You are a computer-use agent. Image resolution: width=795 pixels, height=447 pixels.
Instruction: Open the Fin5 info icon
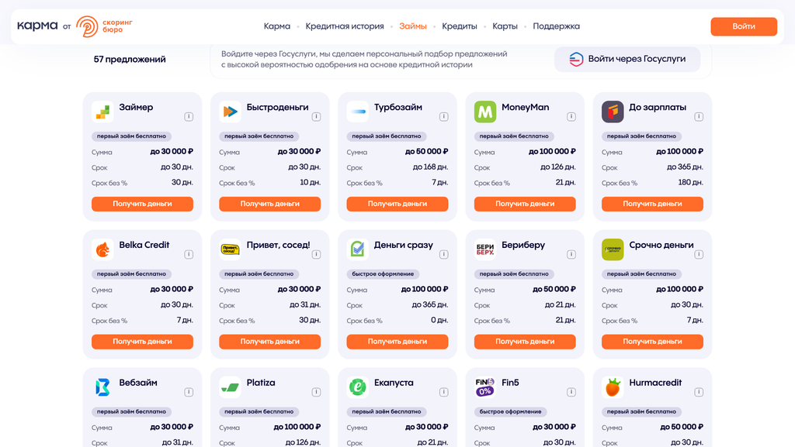[571, 392]
